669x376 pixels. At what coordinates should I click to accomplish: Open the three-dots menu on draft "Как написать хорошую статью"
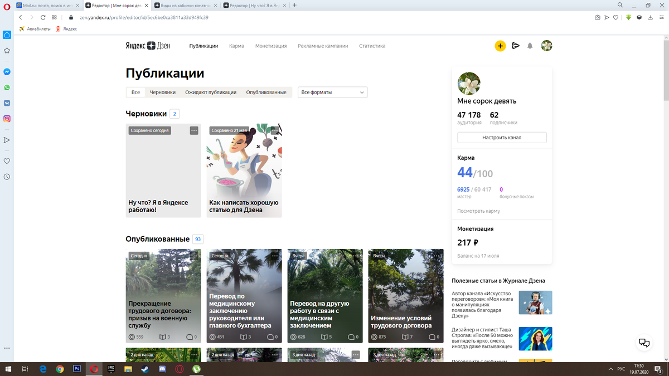coord(275,130)
